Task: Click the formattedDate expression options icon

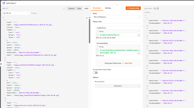Action: 139,53
